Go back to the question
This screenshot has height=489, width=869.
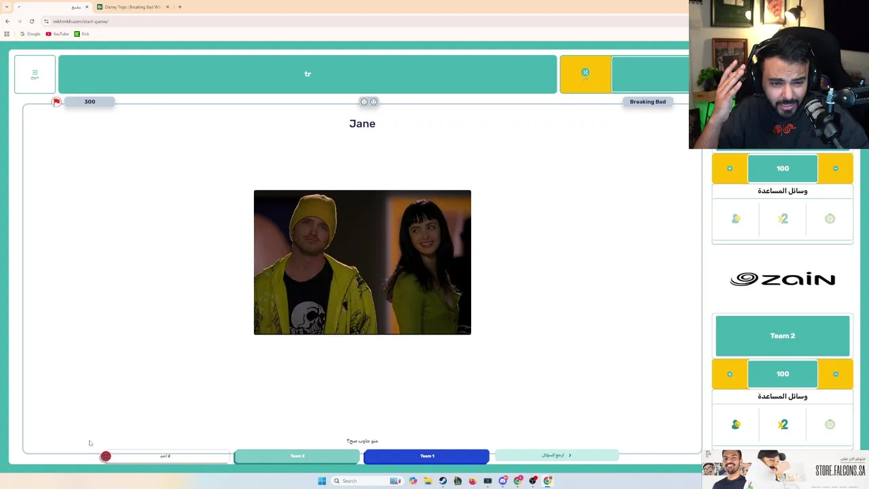pyautogui.click(x=557, y=455)
